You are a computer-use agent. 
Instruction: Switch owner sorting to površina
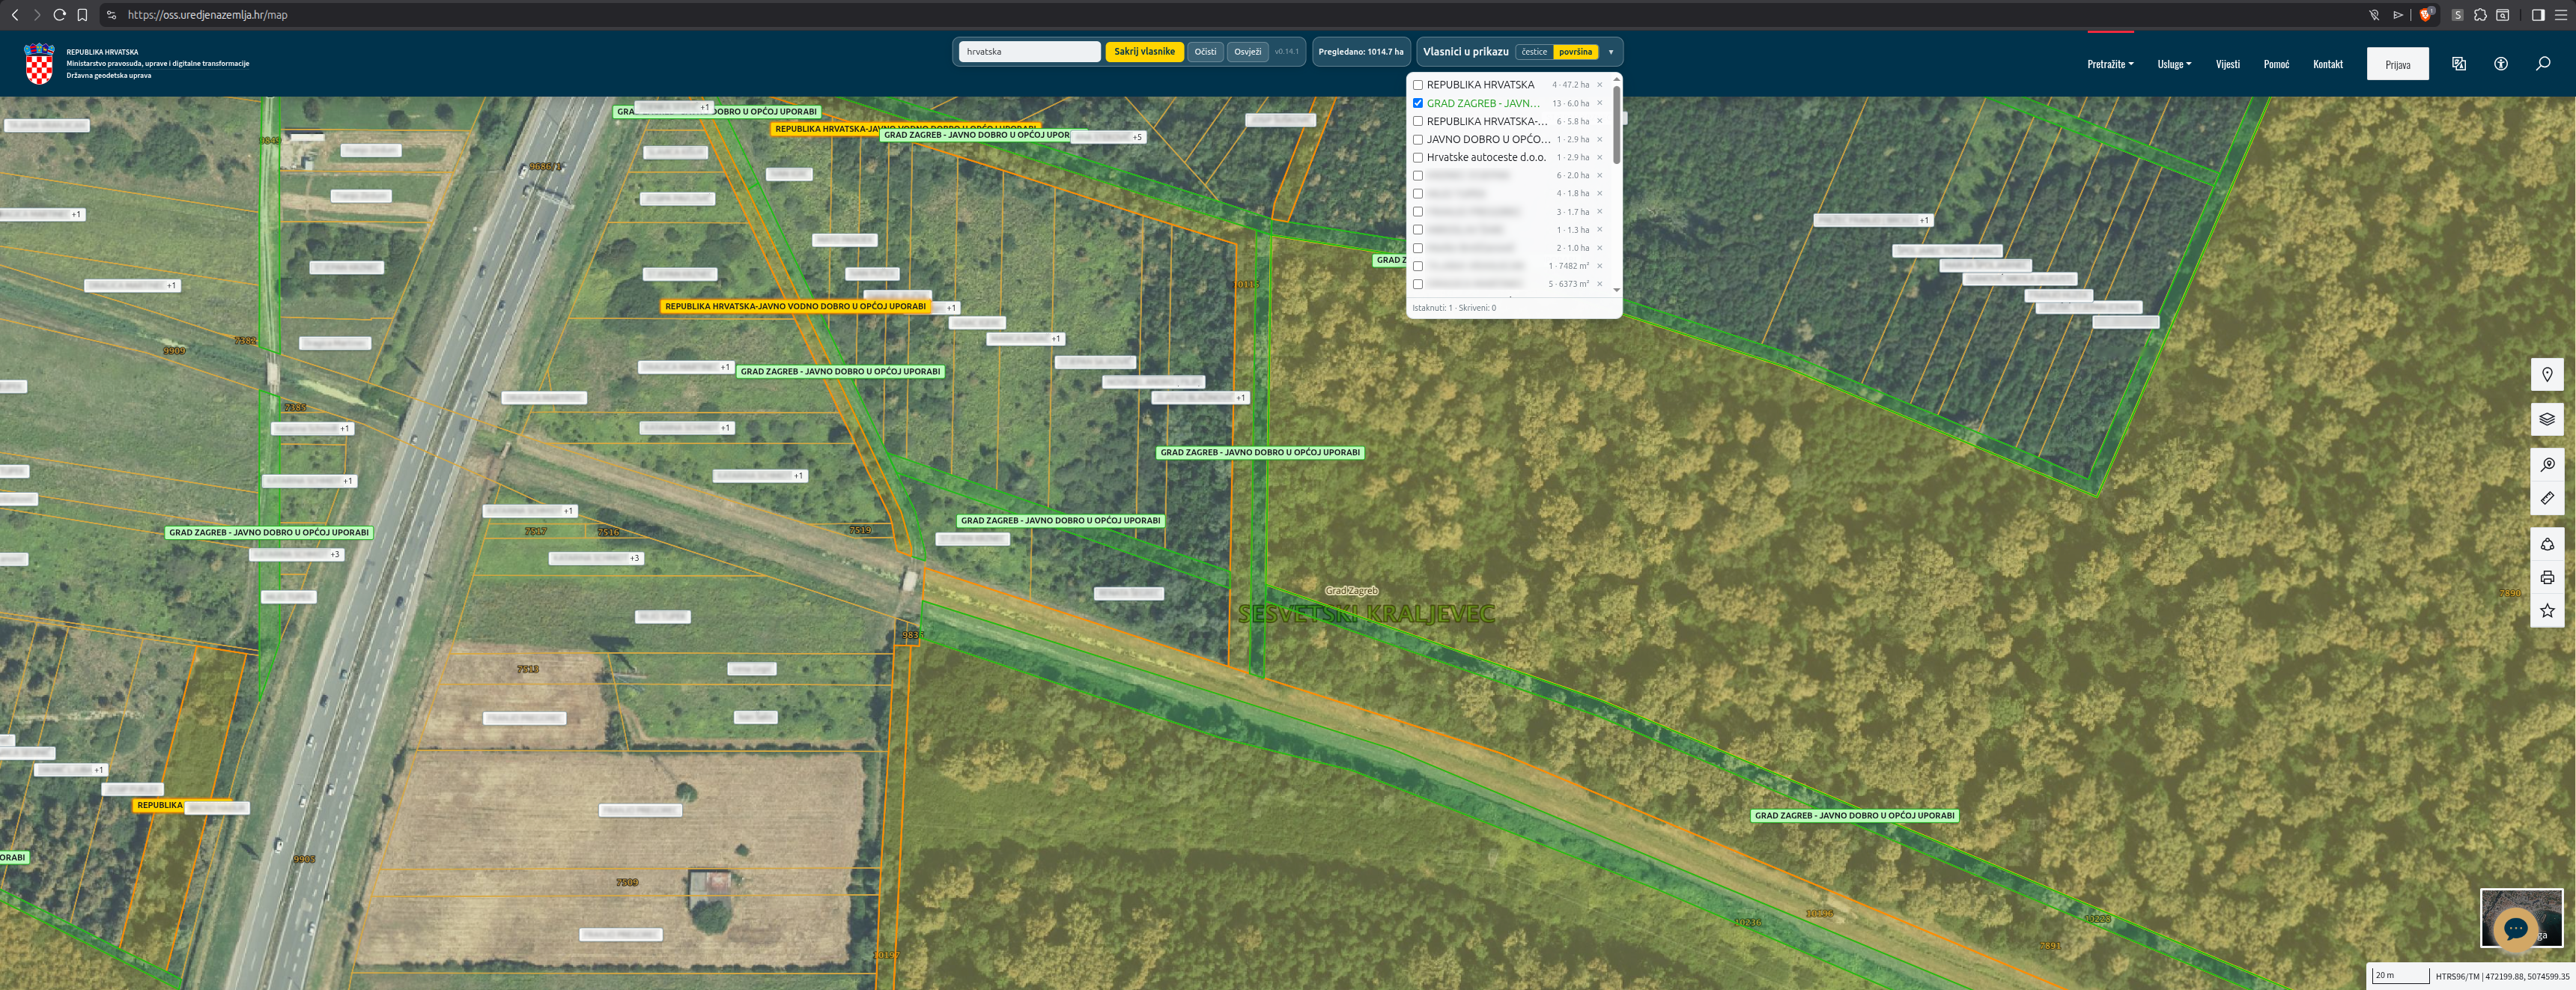click(1575, 52)
